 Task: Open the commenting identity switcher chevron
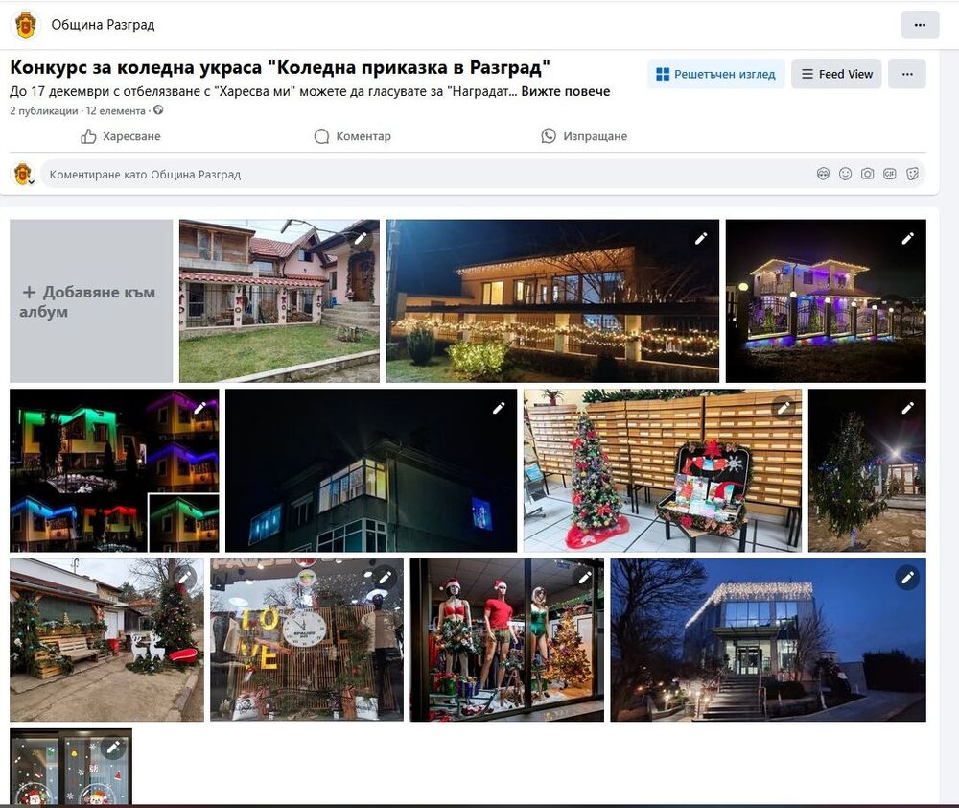(x=30, y=181)
